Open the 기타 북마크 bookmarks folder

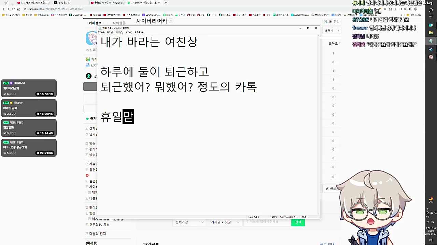pos(414,15)
